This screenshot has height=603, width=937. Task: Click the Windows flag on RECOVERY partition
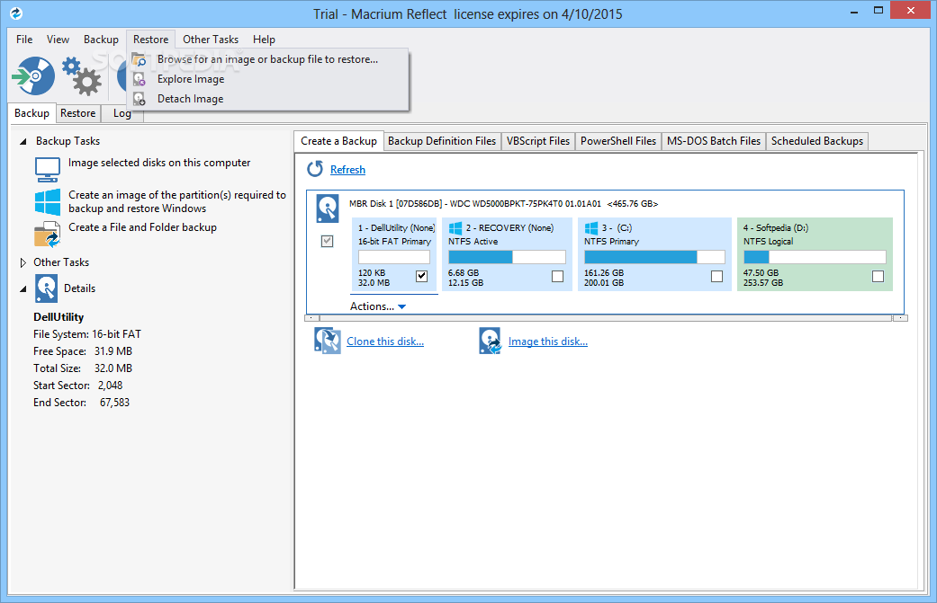coord(455,228)
